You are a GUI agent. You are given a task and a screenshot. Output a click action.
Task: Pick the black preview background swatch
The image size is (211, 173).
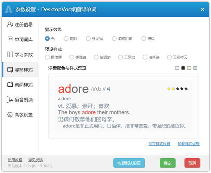coord(183,68)
